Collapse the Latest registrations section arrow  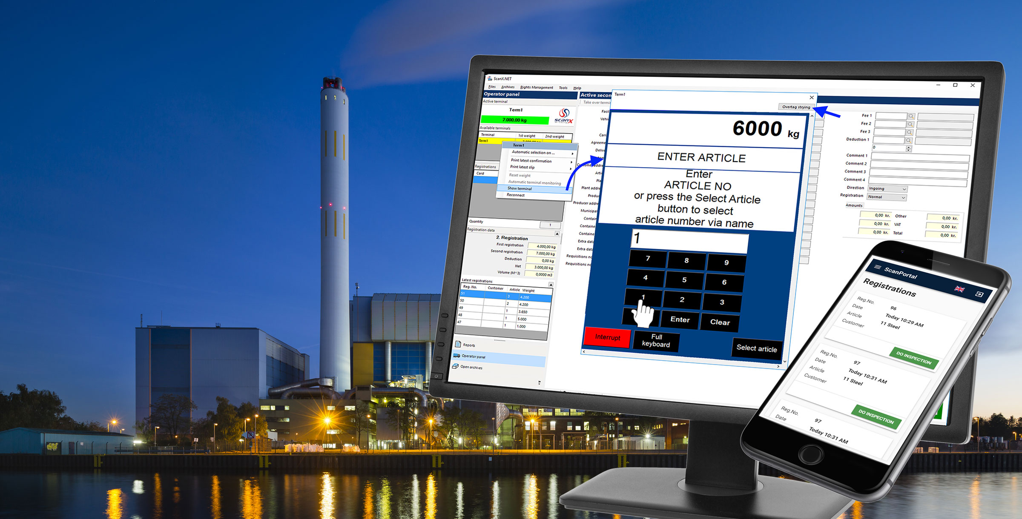[551, 284]
